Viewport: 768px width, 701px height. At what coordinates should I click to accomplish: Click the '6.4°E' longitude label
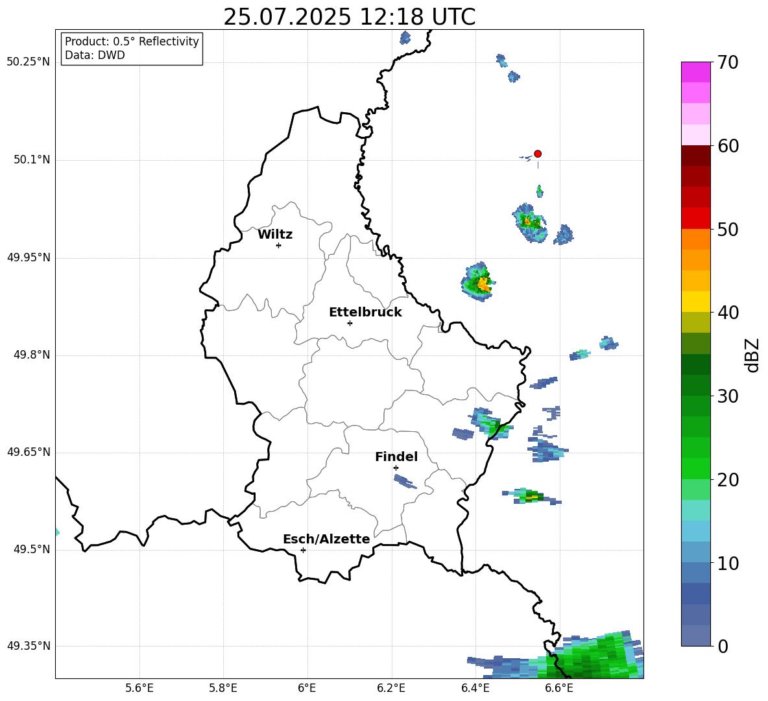tap(475, 688)
